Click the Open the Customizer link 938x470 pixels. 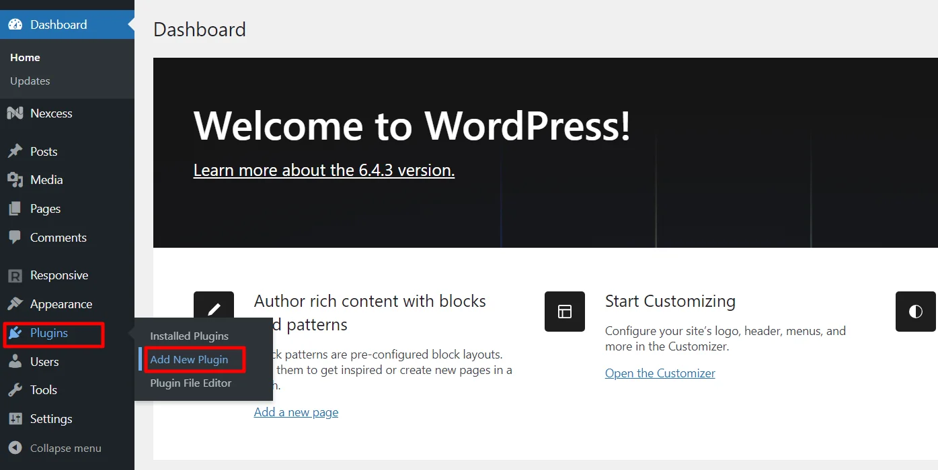tap(660, 373)
